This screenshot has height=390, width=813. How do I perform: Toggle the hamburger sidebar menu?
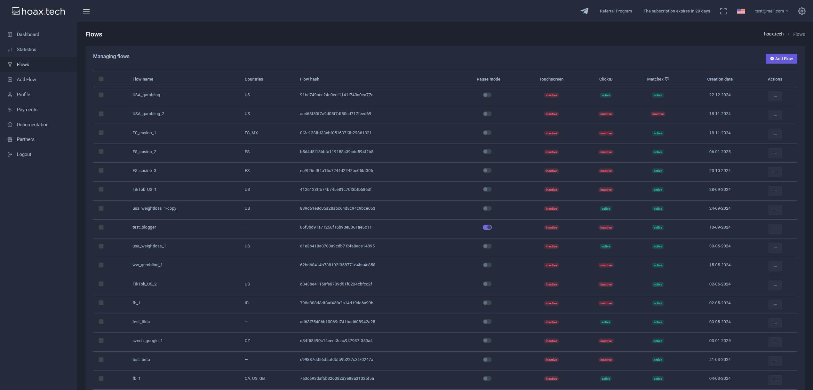tap(86, 11)
